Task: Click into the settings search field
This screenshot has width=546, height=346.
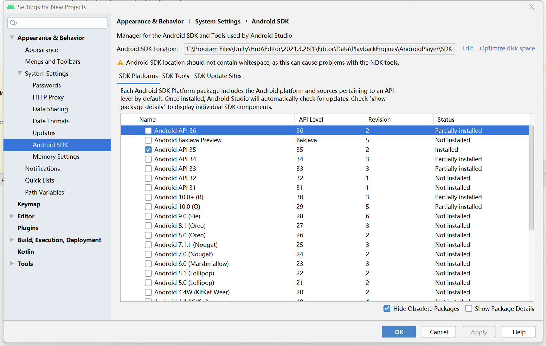Action: tap(57, 23)
